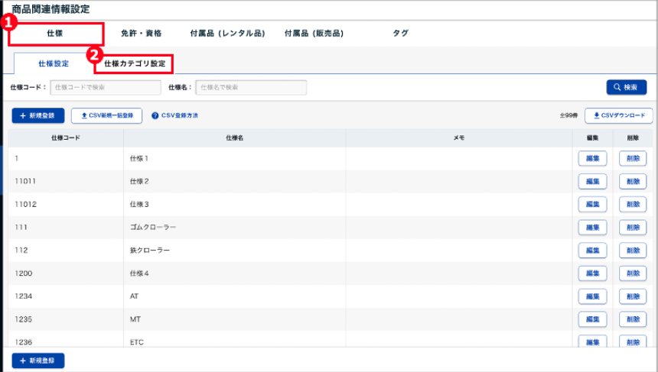Switch to 免許・資格 tab

[x=142, y=34]
